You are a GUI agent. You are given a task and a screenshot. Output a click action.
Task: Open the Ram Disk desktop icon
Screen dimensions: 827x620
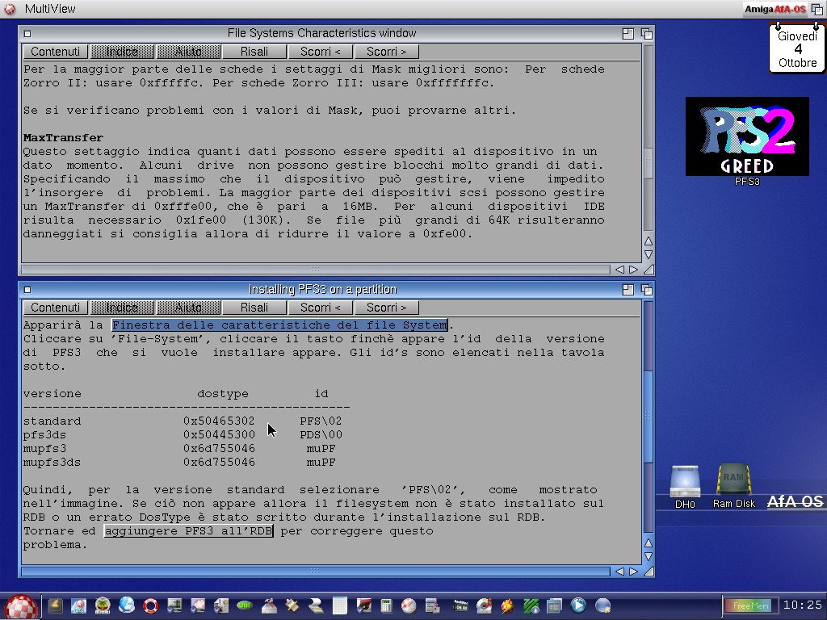coord(733,481)
